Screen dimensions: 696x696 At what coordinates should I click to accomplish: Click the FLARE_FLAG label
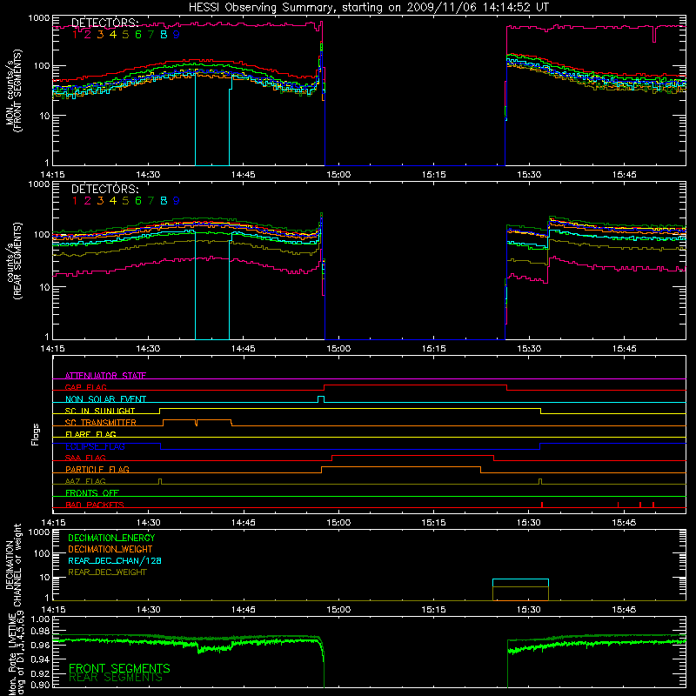[x=90, y=434]
